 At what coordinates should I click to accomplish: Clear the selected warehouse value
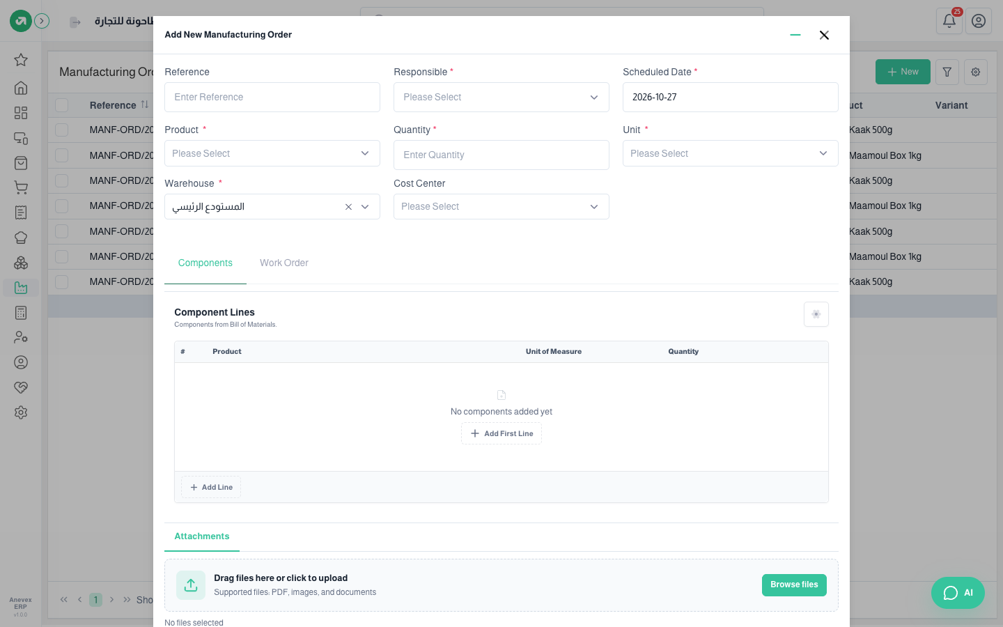tap(348, 207)
